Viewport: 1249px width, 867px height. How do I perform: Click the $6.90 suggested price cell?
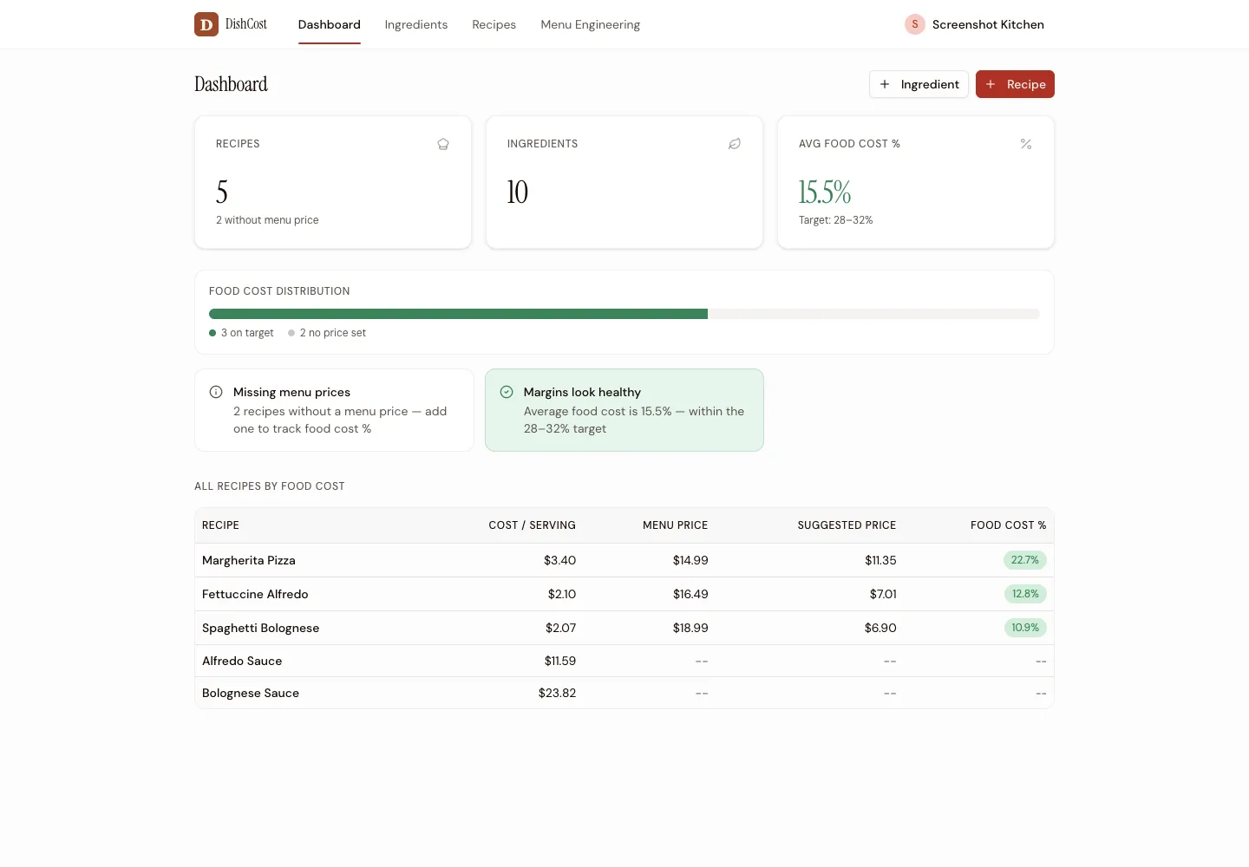tap(880, 628)
